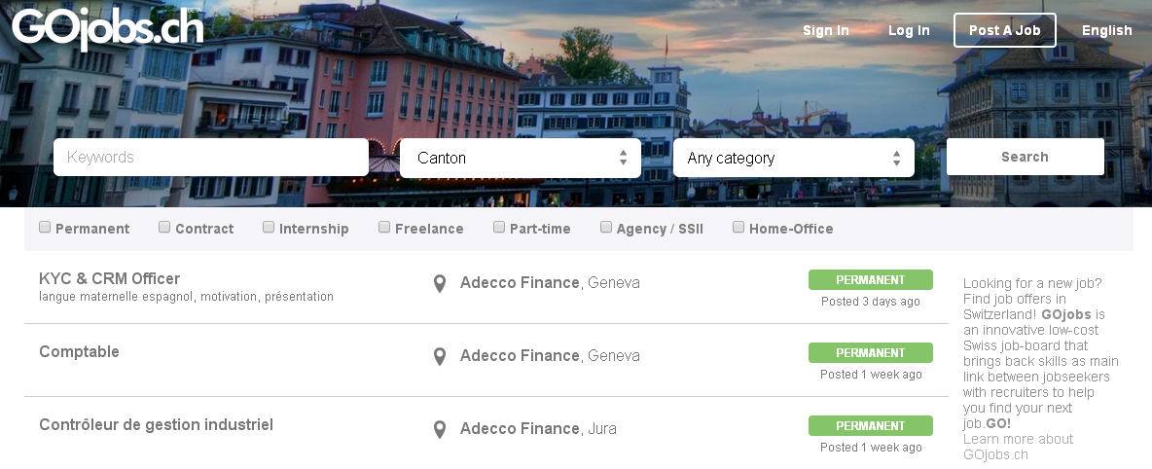Check the Internship filter
Screen dimensions: 1152x469
269,227
